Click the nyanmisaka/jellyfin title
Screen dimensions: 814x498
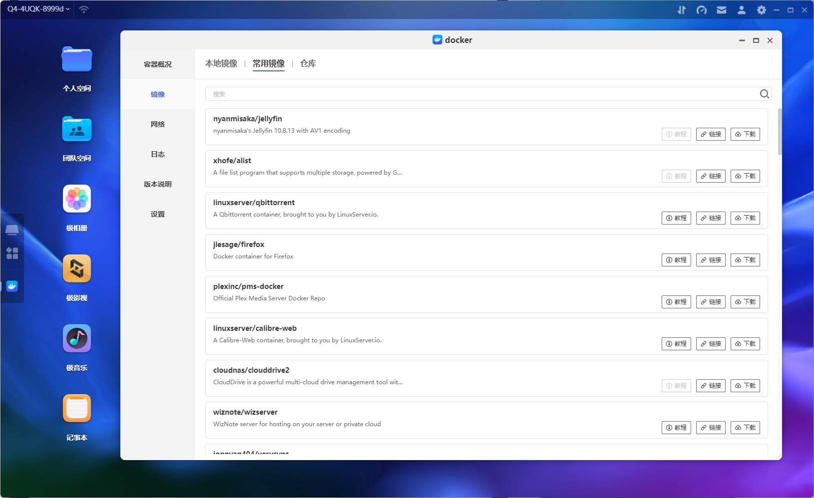coord(248,119)
